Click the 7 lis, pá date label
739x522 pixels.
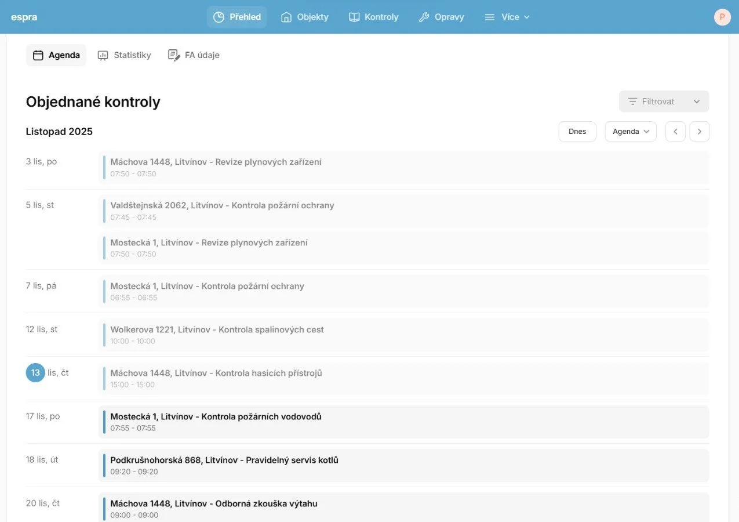click(x=41, y=285)
